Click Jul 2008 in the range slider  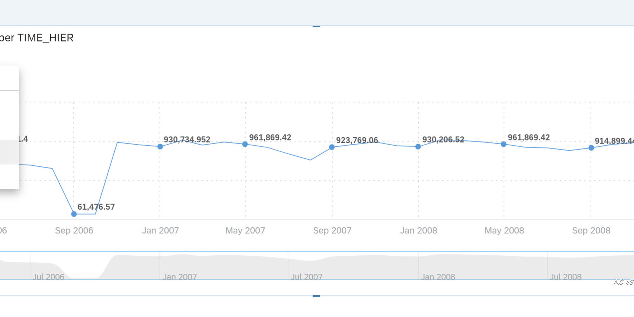pos(566,277)
